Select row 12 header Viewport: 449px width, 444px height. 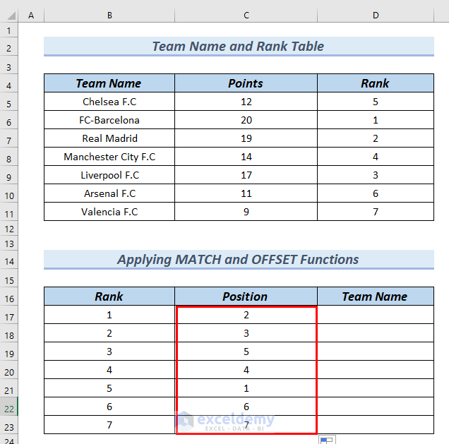point(9,229)
